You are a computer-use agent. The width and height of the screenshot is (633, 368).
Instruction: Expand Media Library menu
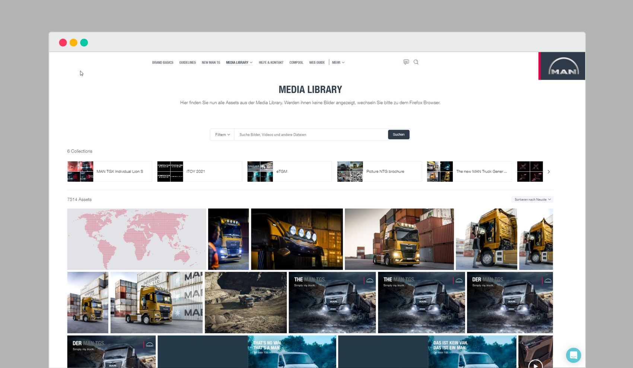(x=239, y=63)
